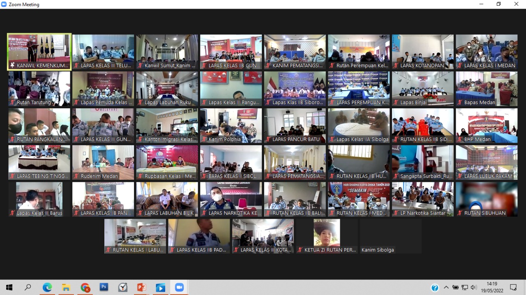The width and height of the screenshot is (526, 295).
Task: Open Zoom window menu from title icon
Action: point(4,4)
